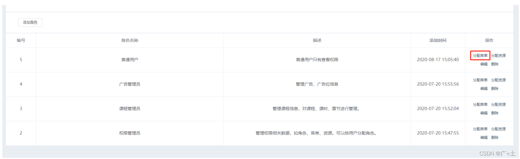520x159 pixels.
Task: Open 分配资源 for 广告管理员 role
Action: (498, 80)
